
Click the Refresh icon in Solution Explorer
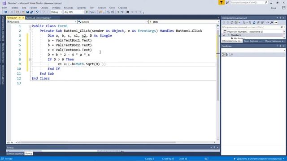[254, 23]
